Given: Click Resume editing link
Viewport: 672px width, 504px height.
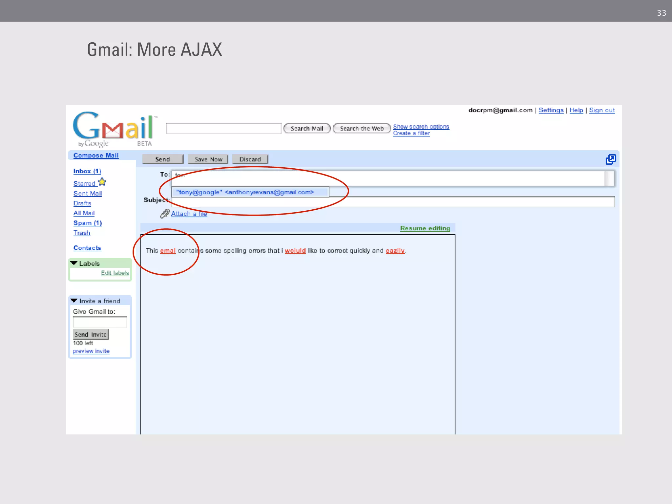Looking at the screenshot, I should [x=425, y=228].
